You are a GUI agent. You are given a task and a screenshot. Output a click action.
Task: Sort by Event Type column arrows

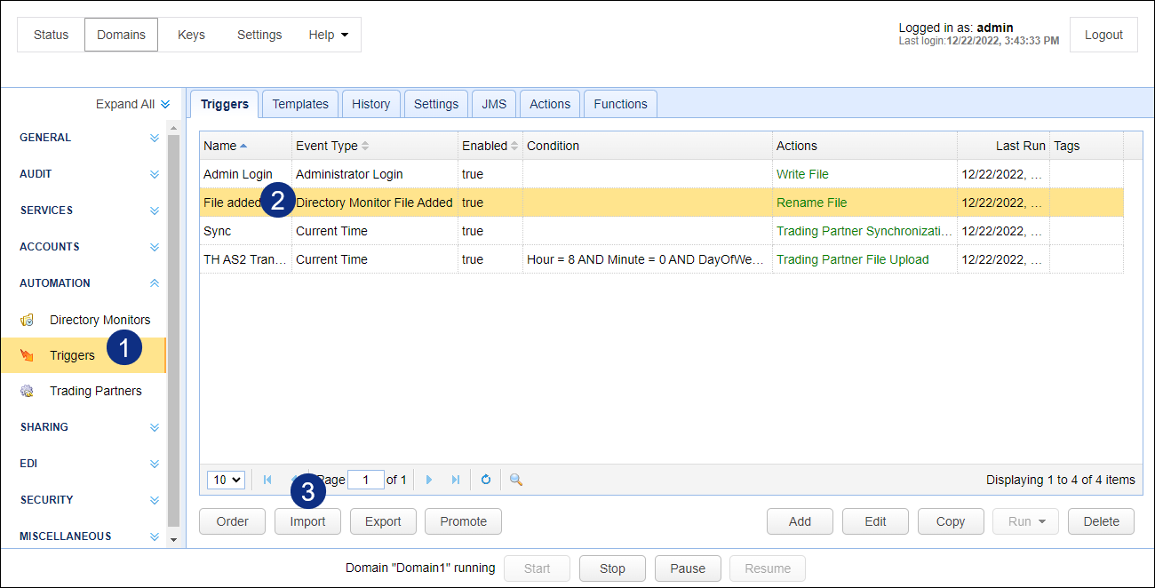pos(365,146)
